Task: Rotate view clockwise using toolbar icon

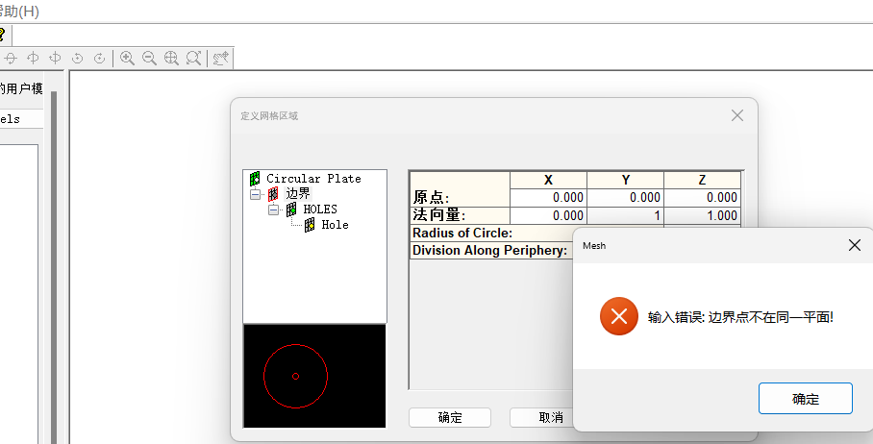Action: coord(100,58)
